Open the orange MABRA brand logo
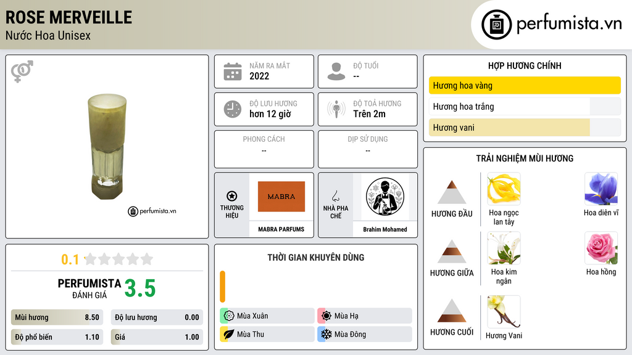Image resolution: width=632 pixels, height=355 pixels. click(281, 197)
